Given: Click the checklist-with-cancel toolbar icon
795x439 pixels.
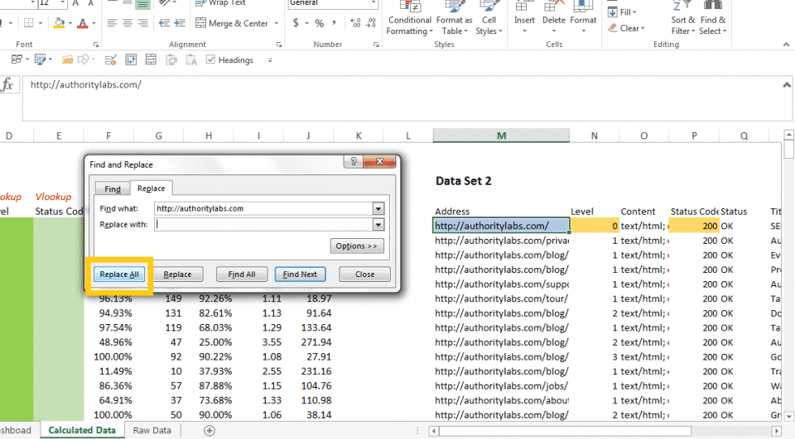Looking at the screenshot, I should point(110,60).
